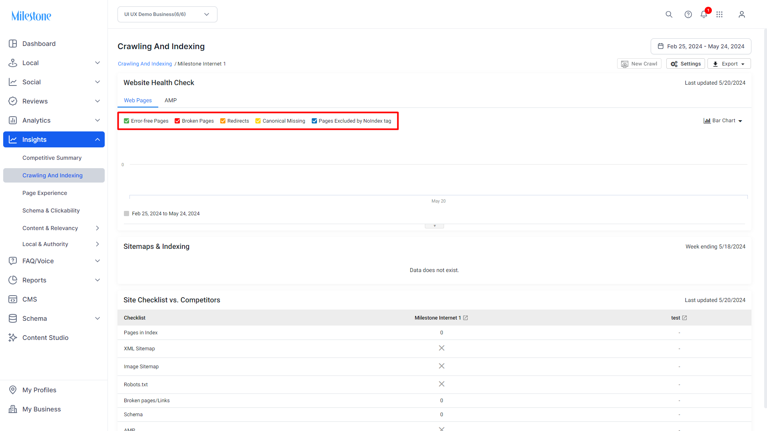The width and height of the screenshot is (767, 431).
Task: Click the Content Studio sparkle icon
Action: pyautogui.click(x=13, y=338)
